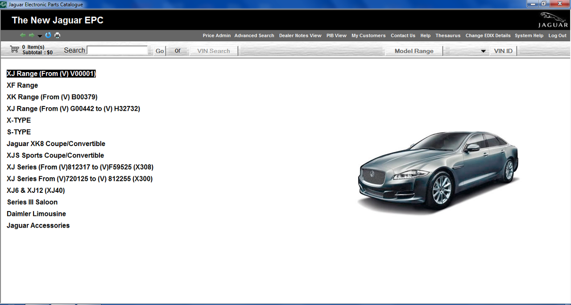Click the app icon in the title bar
Viewport: 571px width, 305px height.
click(x=4, y=4)
